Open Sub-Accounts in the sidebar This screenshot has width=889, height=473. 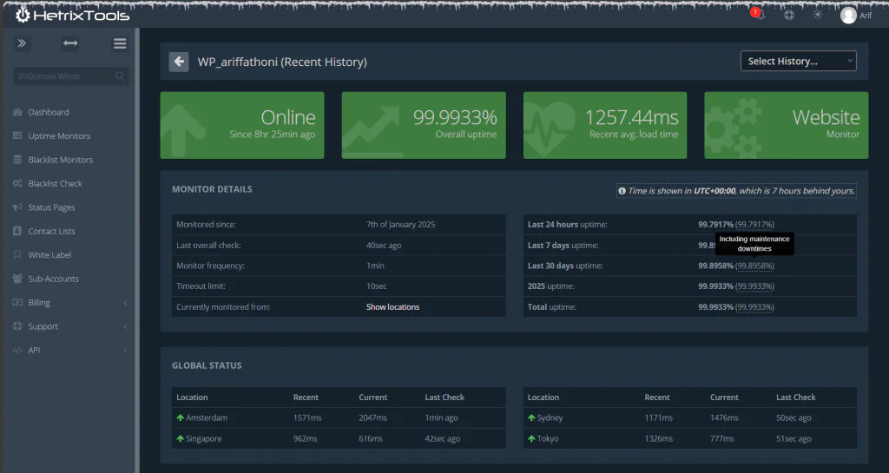53,279
